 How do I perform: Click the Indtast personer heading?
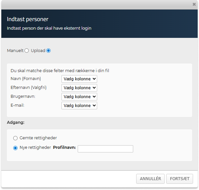[x=27, y=19]
